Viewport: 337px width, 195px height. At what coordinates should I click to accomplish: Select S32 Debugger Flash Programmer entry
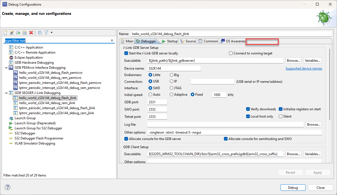(x=39, y=138)
